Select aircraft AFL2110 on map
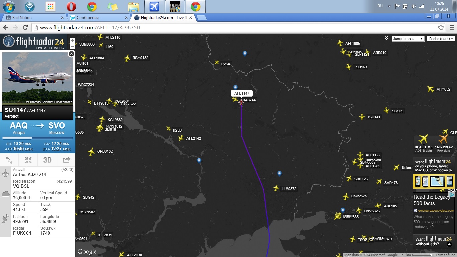457x257 pixels. coord(100,37)
